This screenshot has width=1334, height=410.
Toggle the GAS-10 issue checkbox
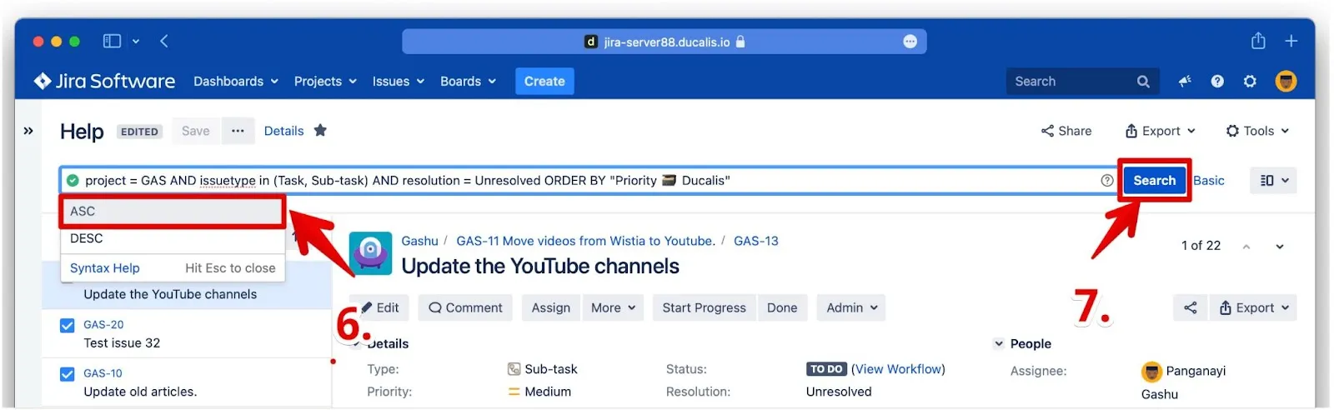[x=68, y=374]
